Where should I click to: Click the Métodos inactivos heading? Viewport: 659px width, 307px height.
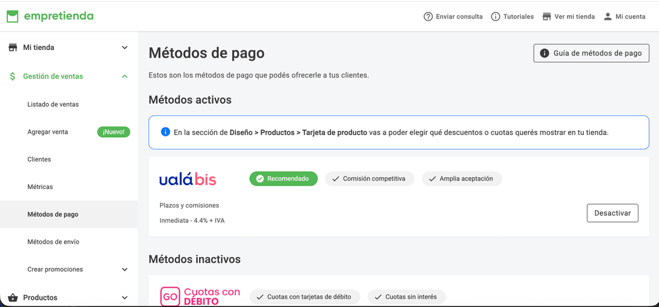[x=194, y=259]
